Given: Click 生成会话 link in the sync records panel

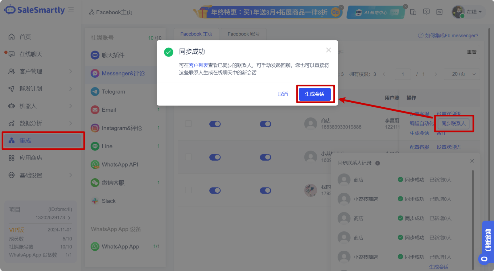Looking at the screenshot, I should click(x=439, y=267).
